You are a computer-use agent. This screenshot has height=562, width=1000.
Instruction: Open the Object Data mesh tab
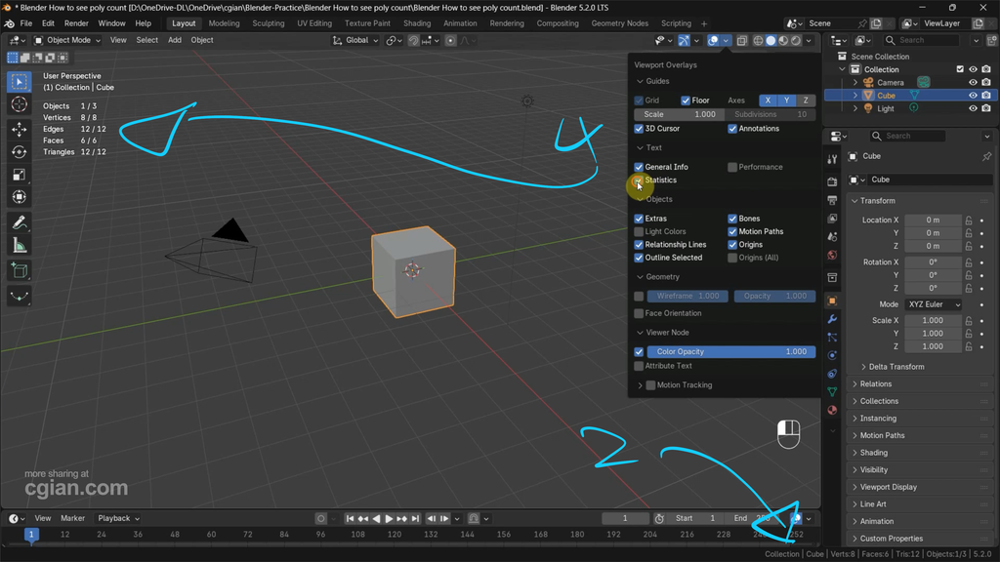[832, 392]
